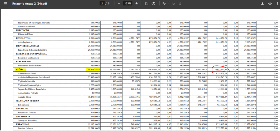Click the fit to page icon
The width and height of the screenshot is (280, 131).
click(147, 3)
